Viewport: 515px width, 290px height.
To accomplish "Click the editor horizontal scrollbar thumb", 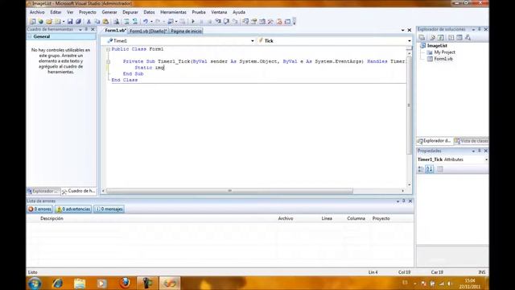I will click(229, 191).
